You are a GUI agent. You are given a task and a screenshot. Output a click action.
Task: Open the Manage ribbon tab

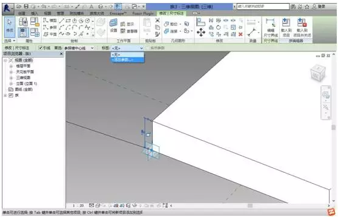point(60,13)
